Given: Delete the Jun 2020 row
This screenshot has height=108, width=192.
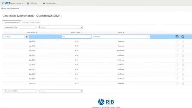Looking at the screenshot, I should pyautogui.click(x=183, y=46).
